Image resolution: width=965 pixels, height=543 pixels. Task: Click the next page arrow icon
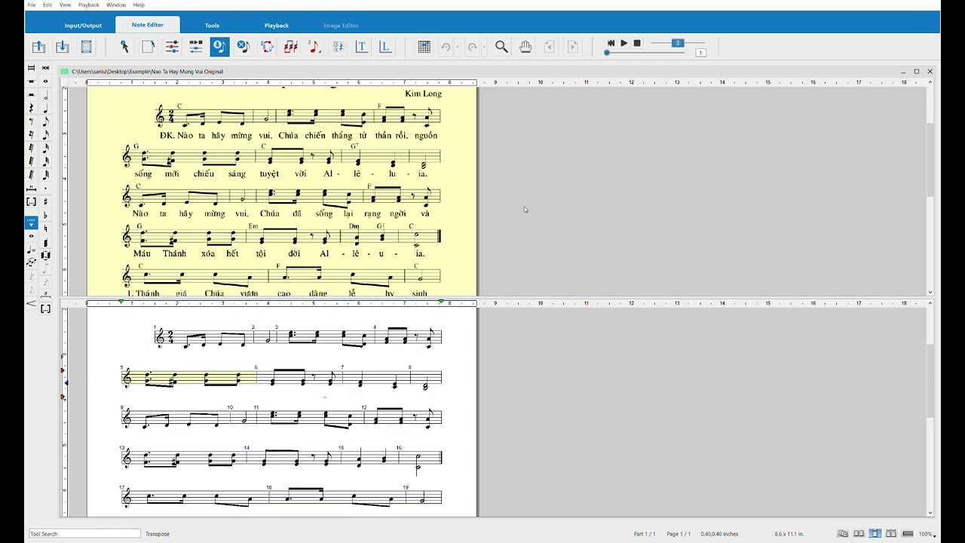(x=572, y=47)
